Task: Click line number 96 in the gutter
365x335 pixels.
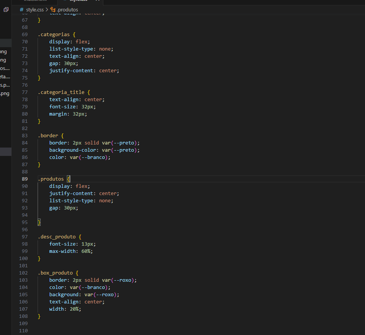Action: pyautogui.click(x=25, y=229)
